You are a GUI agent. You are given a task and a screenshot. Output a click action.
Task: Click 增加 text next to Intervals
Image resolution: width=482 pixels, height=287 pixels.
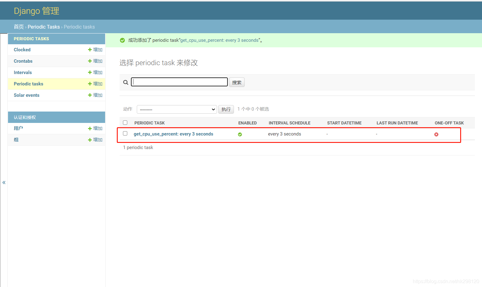(98, 73)
